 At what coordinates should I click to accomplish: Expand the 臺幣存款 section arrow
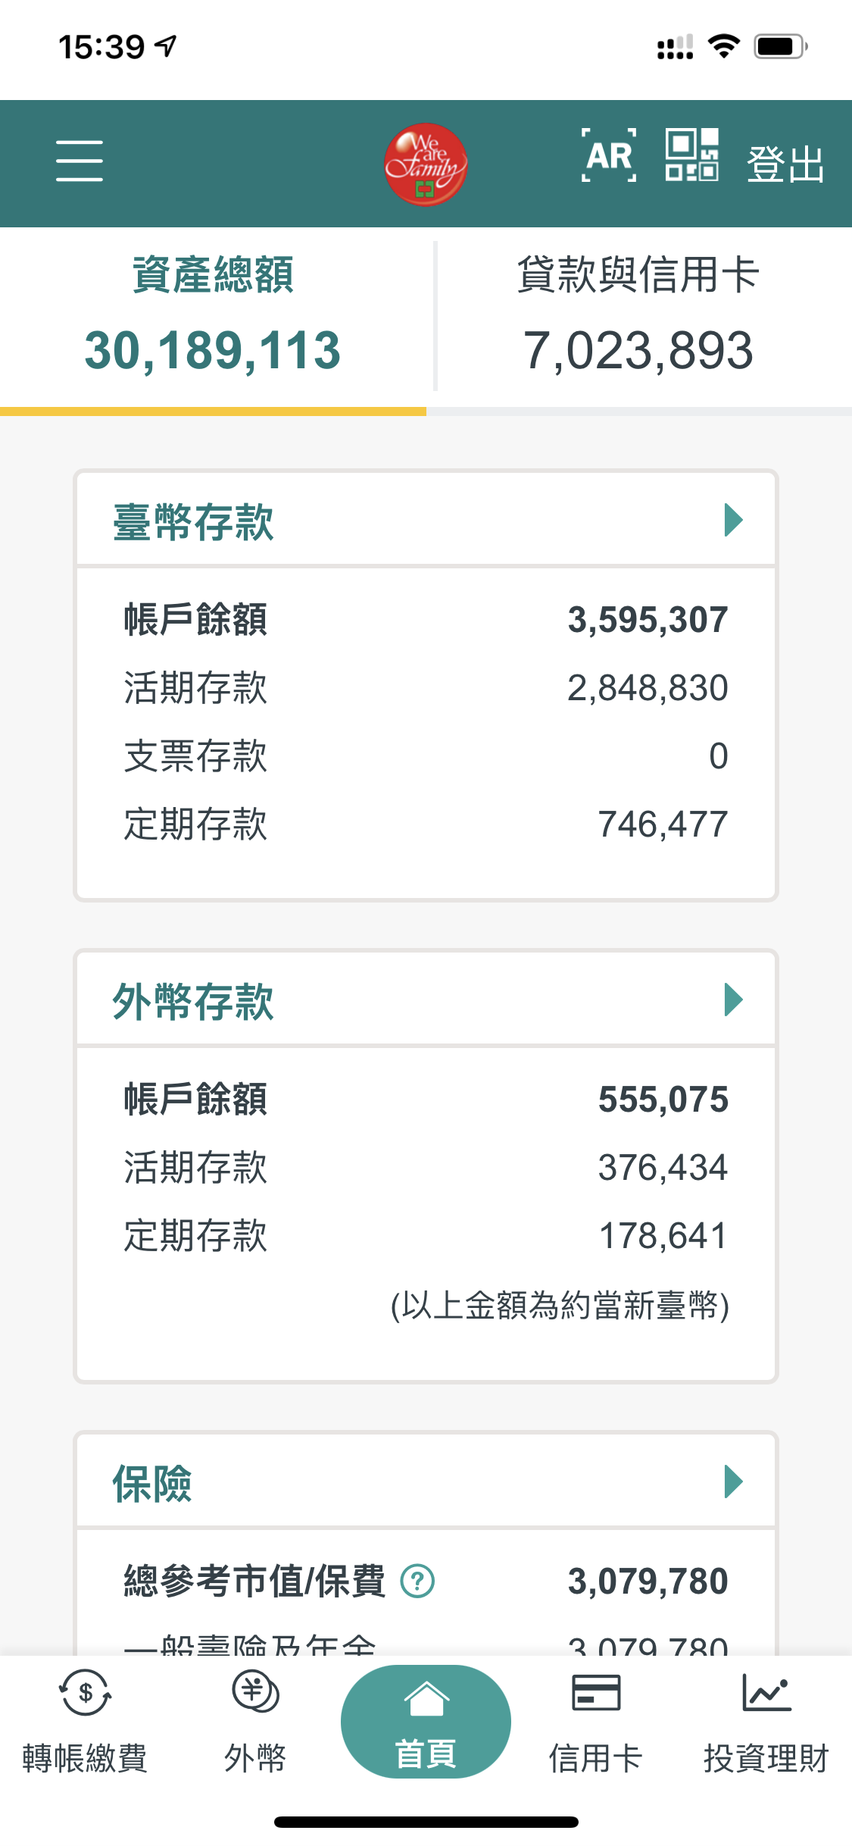[733, 521]
